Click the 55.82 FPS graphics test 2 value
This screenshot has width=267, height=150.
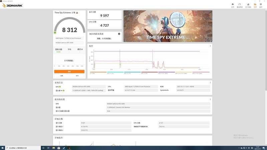(106, 130)
